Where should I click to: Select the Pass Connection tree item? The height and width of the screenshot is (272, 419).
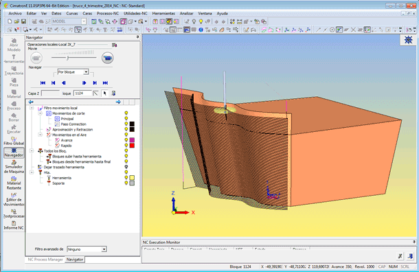click(73, 124)
